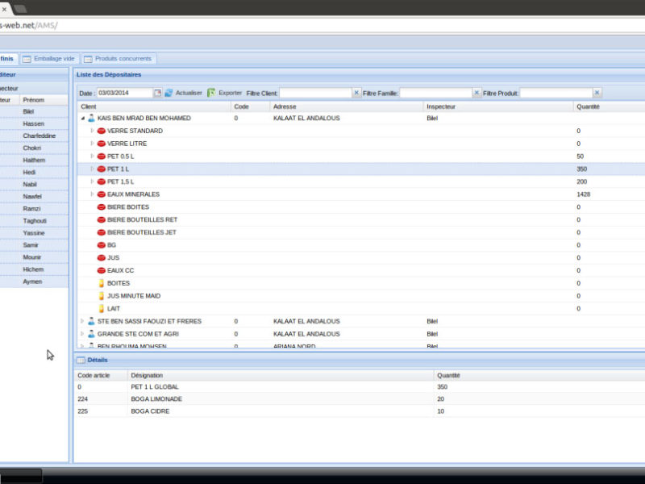Click the Détails panel header icon
The image size is (645, 484).
(81, 360)
